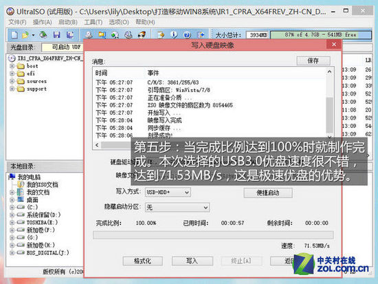Expand the sources folder node

tap(12, 81)
